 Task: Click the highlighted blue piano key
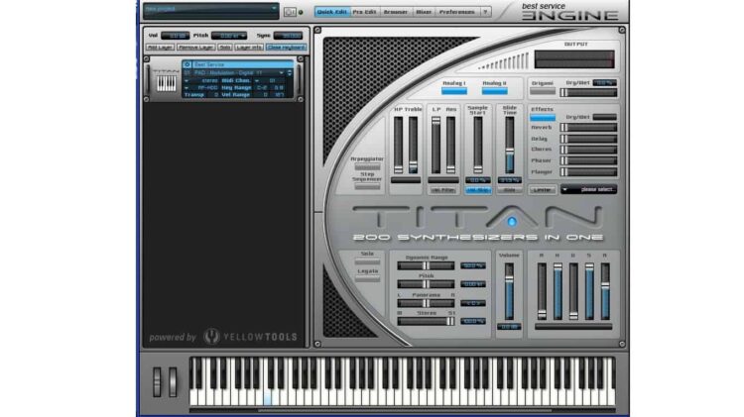[x=267, y=397]
